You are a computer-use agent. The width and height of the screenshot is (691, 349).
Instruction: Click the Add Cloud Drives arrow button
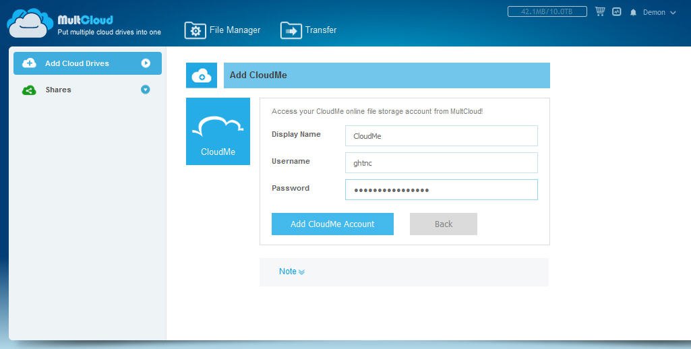pos(146,63)
